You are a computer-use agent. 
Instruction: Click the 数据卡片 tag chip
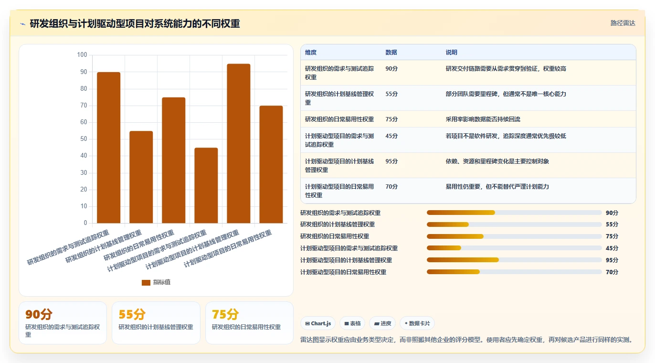click(x=417, y=323)
